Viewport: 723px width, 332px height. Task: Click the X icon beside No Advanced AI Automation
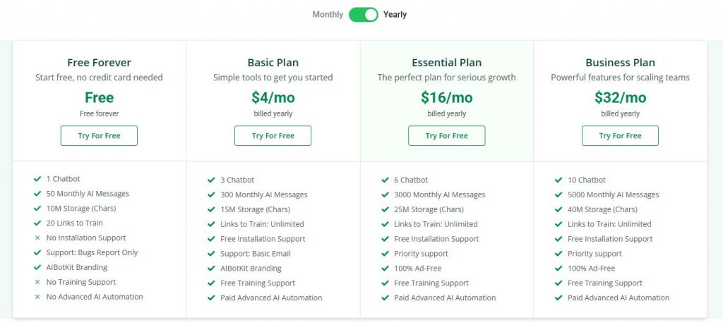[37, 297]
